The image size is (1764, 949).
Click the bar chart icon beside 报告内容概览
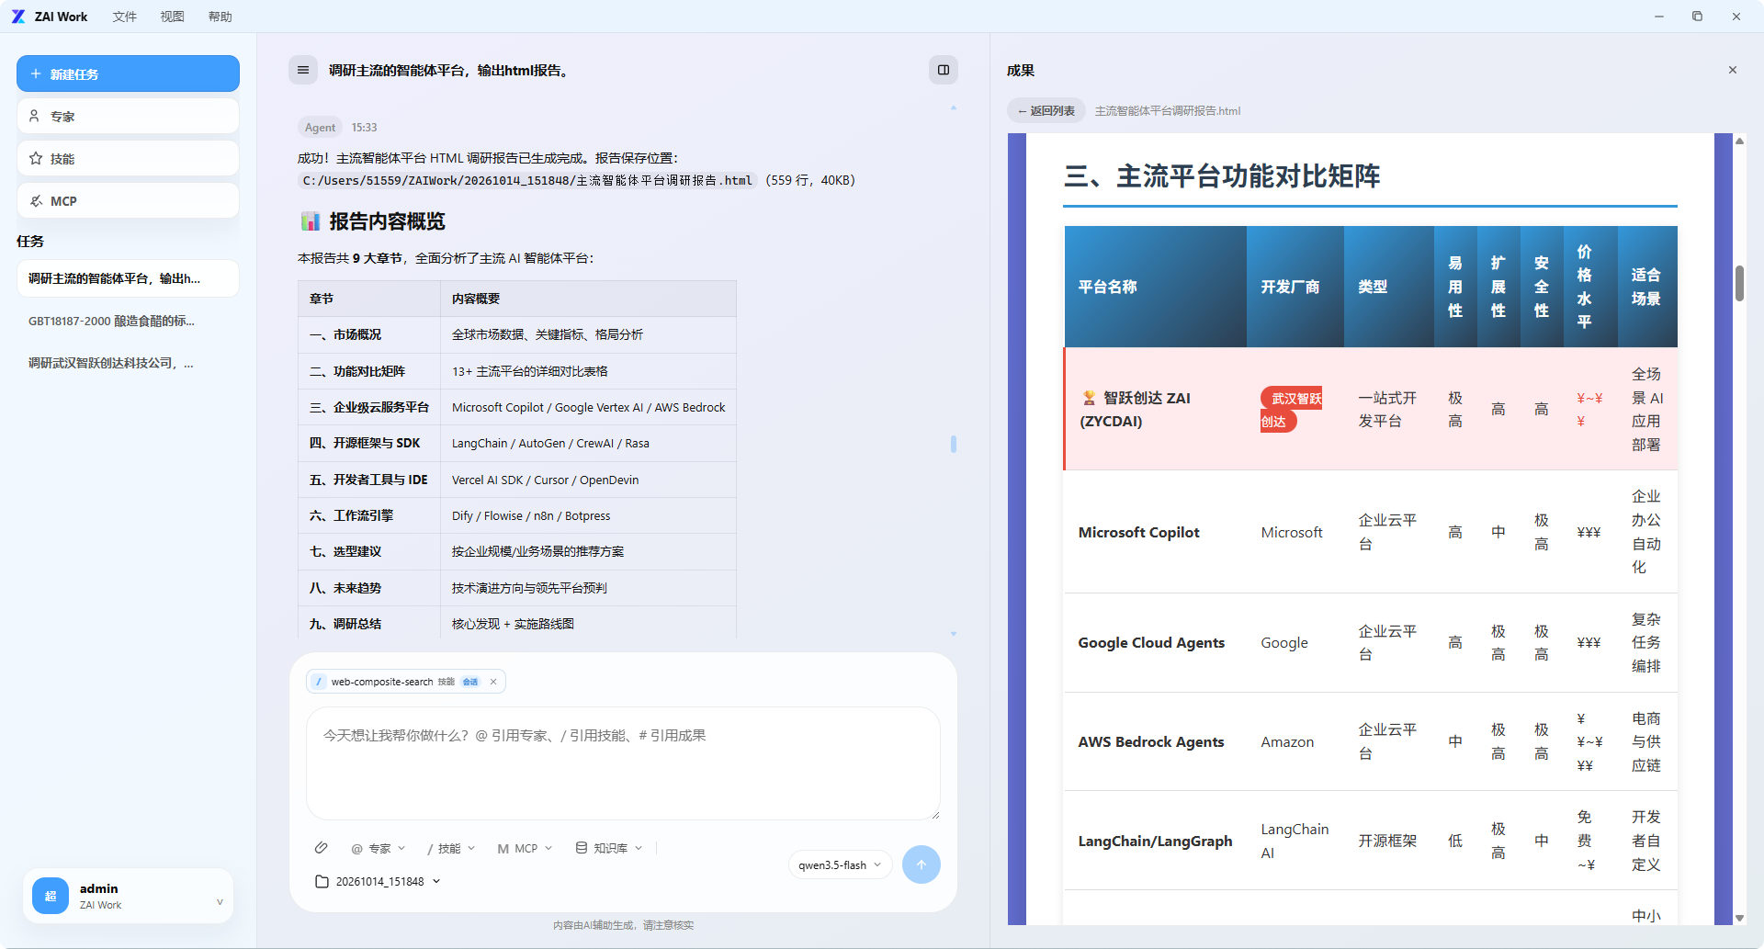(311, 221)
